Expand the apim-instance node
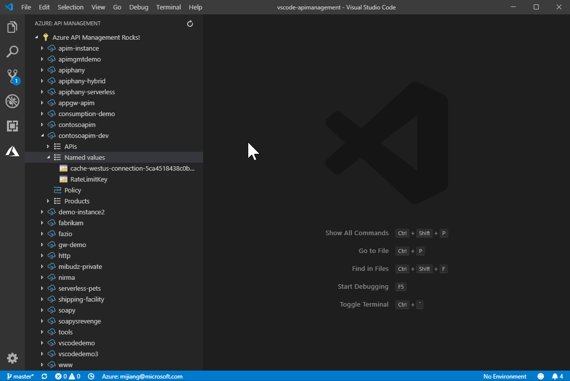The image size is (570, 381). pyautogui.click(x=42, y=48)
